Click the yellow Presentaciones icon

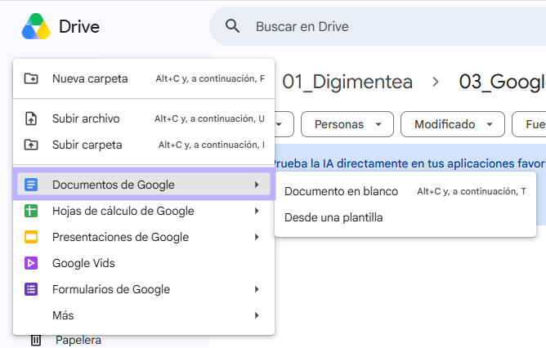pyautogui.click(x=31, y=237)
